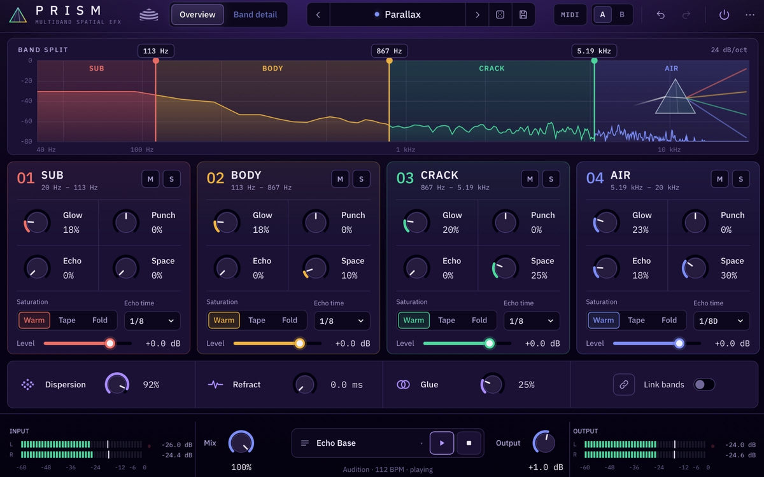Click the Refract waveform icon
Viewport: 764px width, 477px height.
[215, 384]
